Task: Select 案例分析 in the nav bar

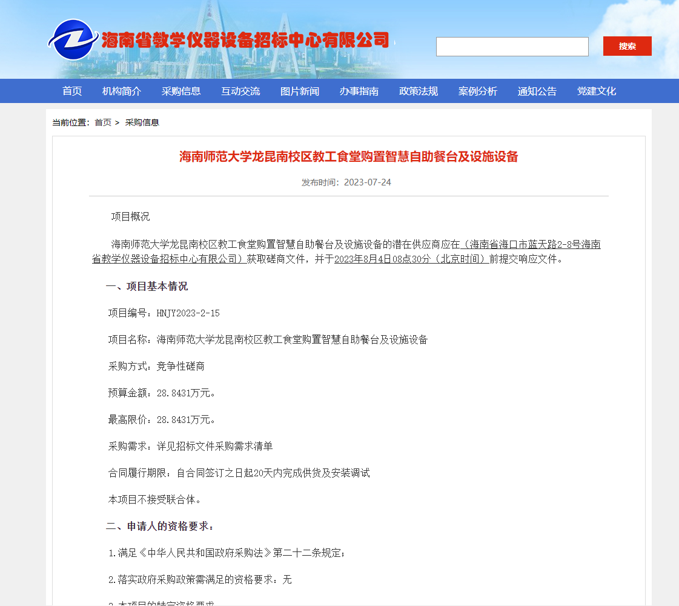Action: tap(478, 91)
